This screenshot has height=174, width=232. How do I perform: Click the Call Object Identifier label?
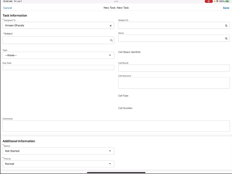pyautogui.click(x=130, y=52)
